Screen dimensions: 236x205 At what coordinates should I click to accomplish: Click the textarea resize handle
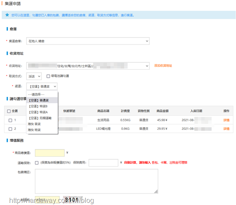point(156,192)
